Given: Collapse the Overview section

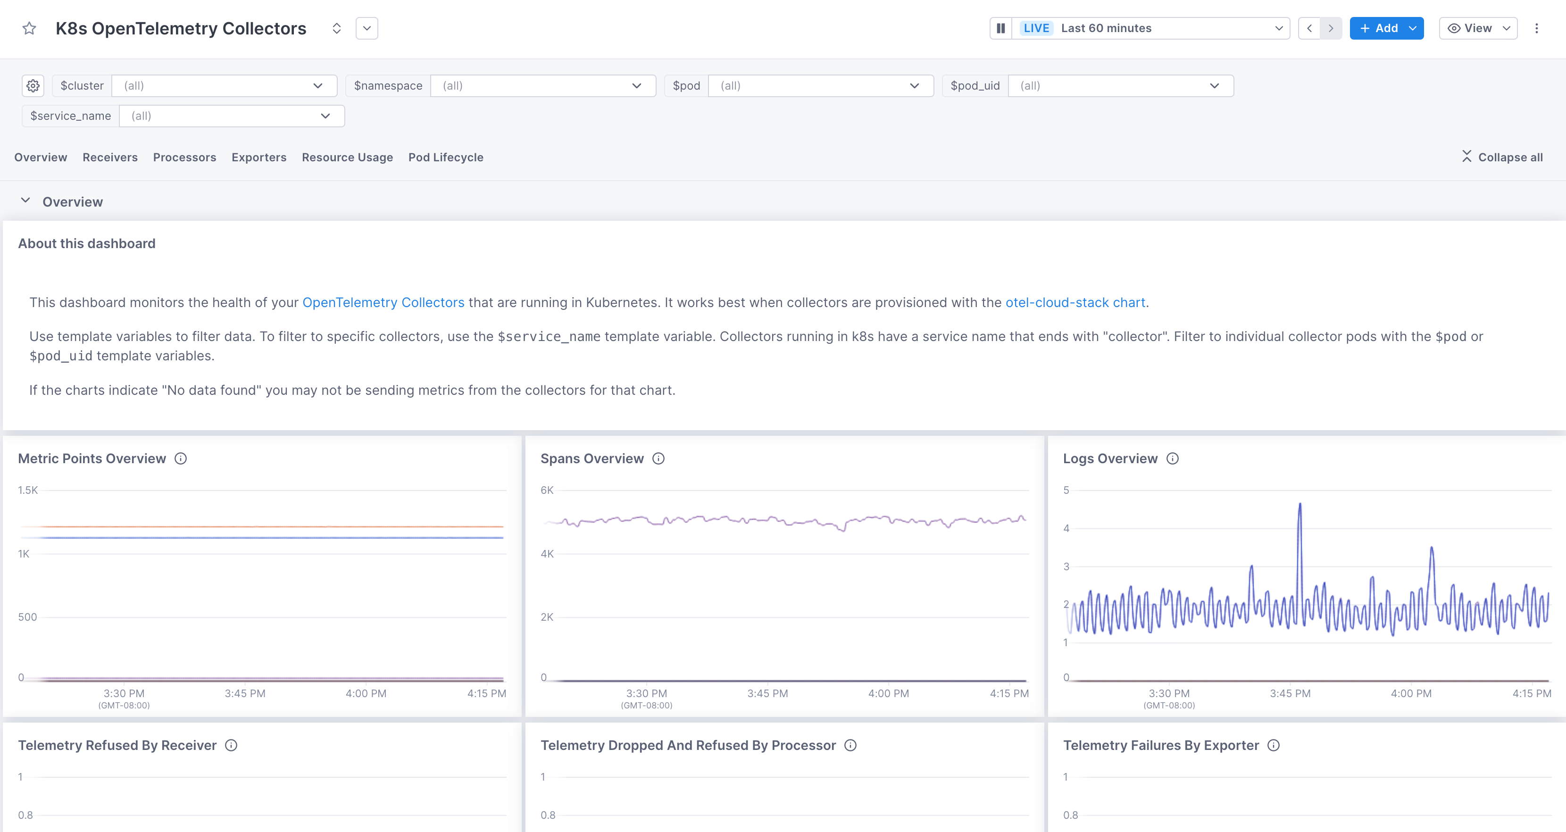Looking at the screenshot, I should point(25,200).
